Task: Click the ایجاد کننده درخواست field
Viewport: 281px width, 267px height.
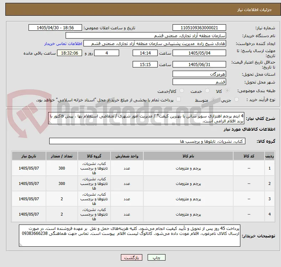Action: (x=155, y=44)
